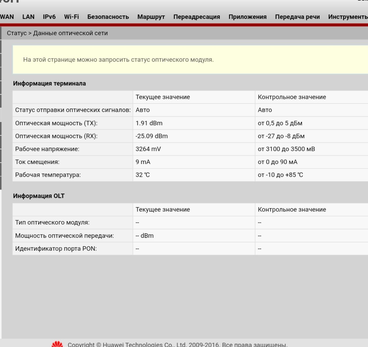Click the yellow page description note
368x347 pixels.
[190, 60]
